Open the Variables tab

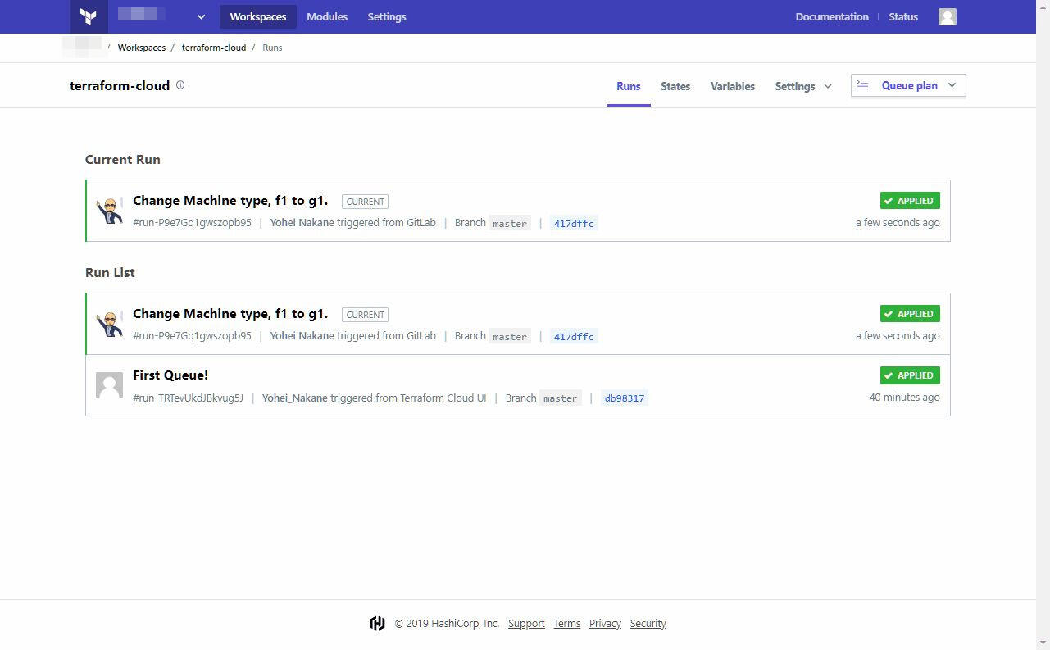pos(733,86)
